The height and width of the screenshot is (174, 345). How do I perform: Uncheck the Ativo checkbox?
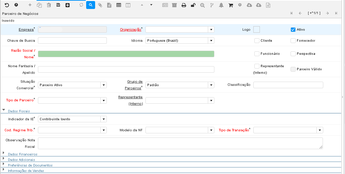[293, 30]
